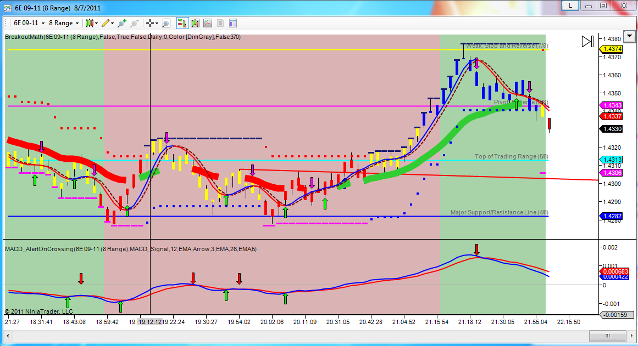Click the red 0.000683 MACD value marker
This screenshot has width=638, height=346.
[x=615, y=271]
